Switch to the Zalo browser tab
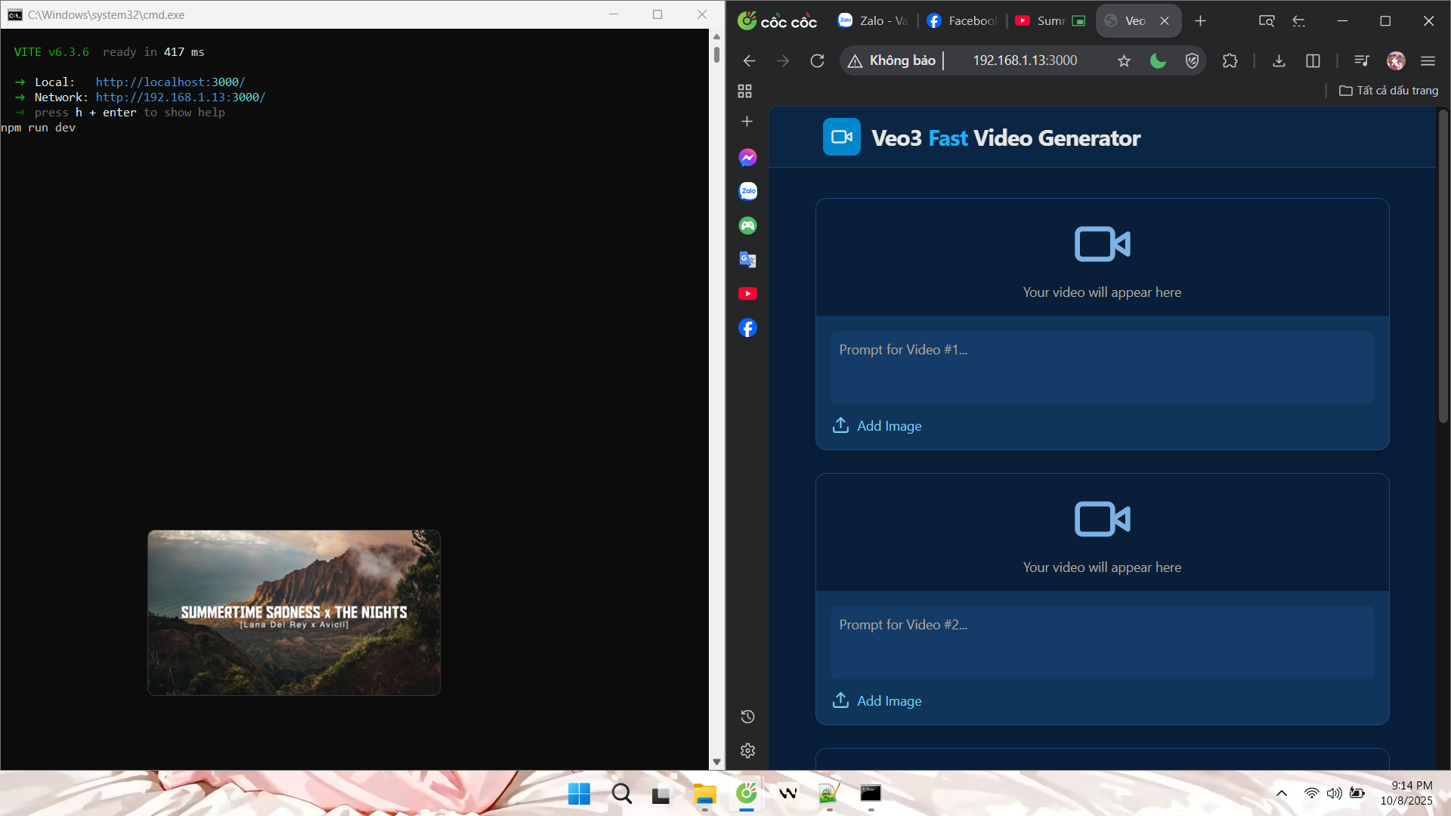 [873, 21]
